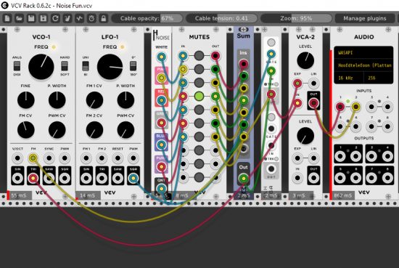Image resolution: width=399 pixels, height=268 pixels.
Task: Toggle the lower TRK switch on sample-hold module
Action: (276, 159)
